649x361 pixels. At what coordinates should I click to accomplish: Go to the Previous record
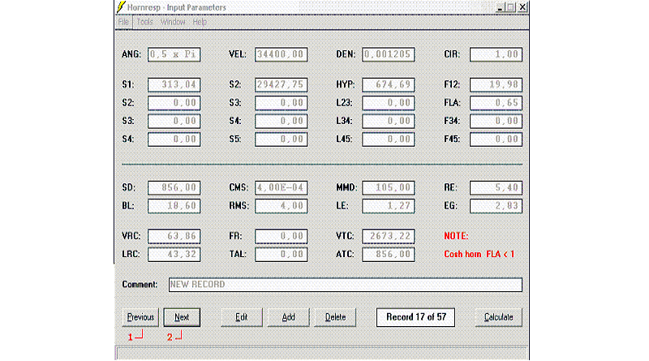pos(140,317)
